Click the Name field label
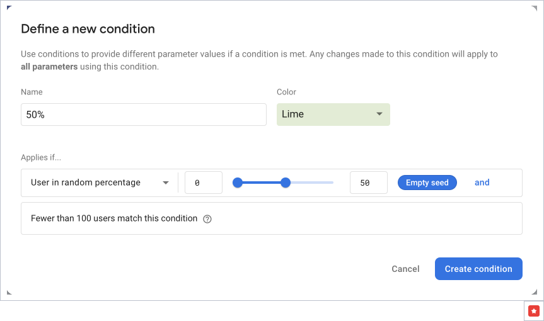Image resolution: width=544 pixels, height=321 pixels. click(32, 92)
